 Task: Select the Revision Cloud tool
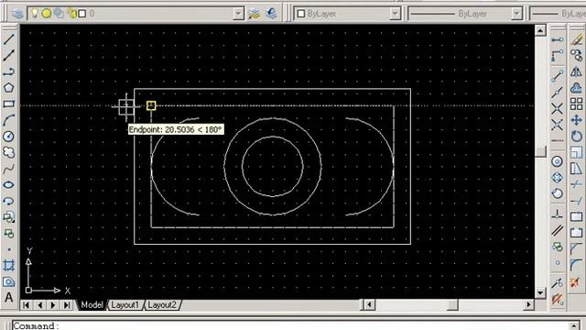[x=8, y=152]
